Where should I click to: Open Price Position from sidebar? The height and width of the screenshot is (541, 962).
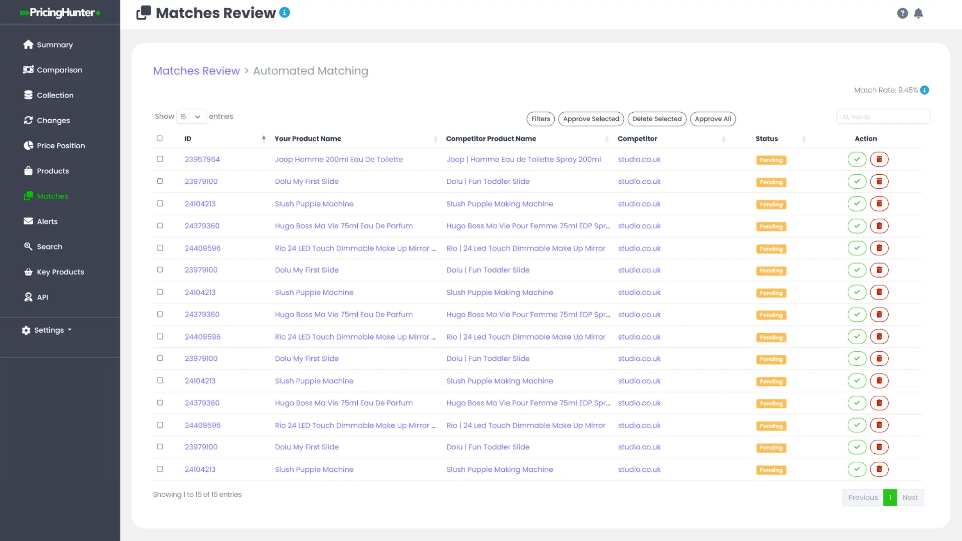60,146
